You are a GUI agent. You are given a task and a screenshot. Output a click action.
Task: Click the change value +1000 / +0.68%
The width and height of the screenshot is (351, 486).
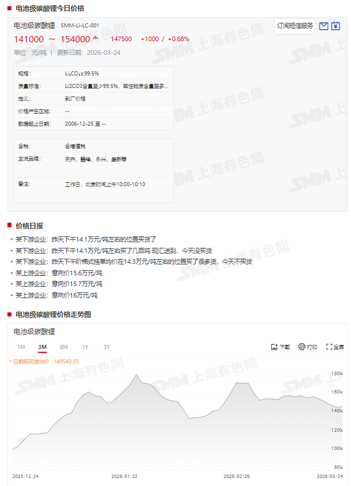tap(165, 39)
